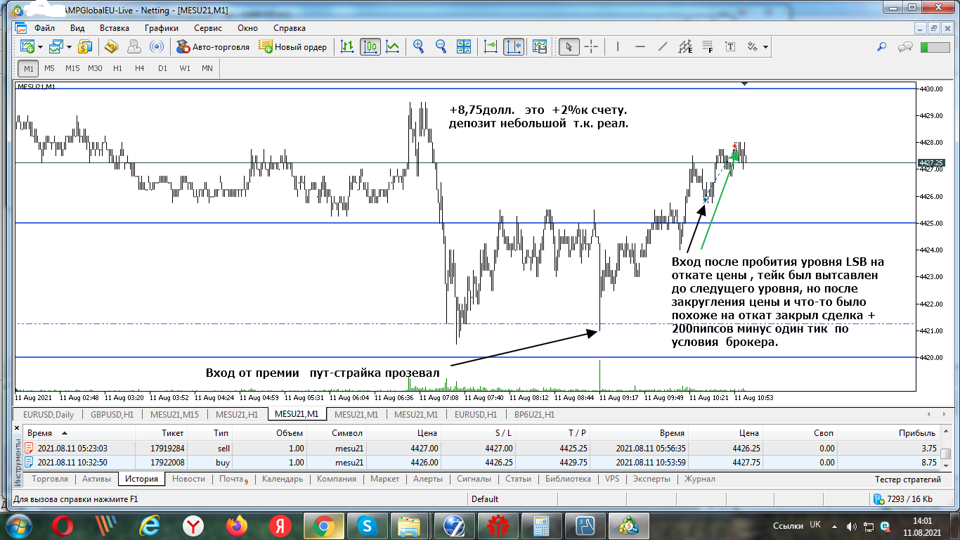Open the Тестер стратегий panel

click(908, 480)
